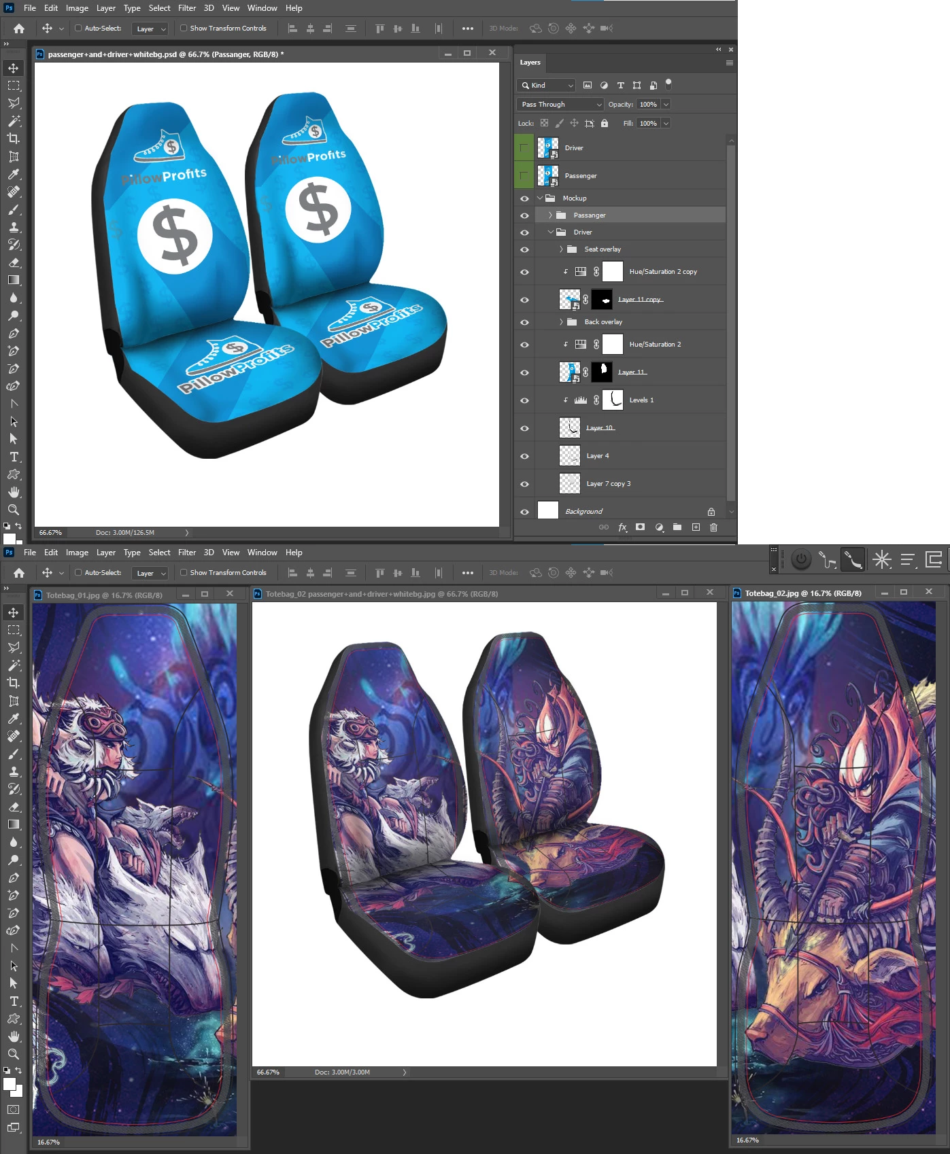Toggle Quick Mask mode in the Totebag window

[13, 1109]
